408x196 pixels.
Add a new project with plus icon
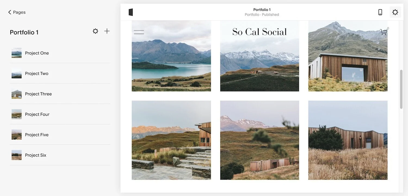click(107, 31)
